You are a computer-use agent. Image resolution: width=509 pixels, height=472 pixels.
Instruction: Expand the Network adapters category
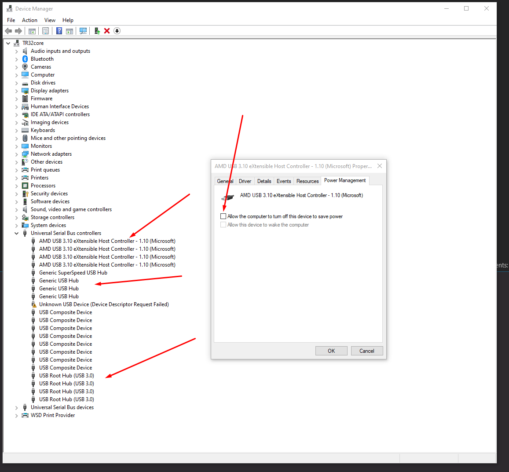point(17,154)
